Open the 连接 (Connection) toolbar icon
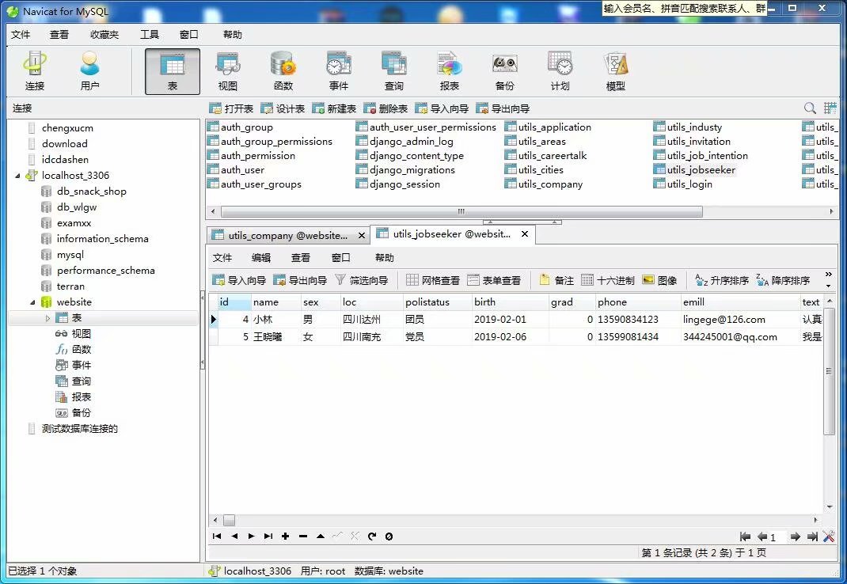Screen dimensions: 847x584 pyautogui.click(x=35, y=70)
